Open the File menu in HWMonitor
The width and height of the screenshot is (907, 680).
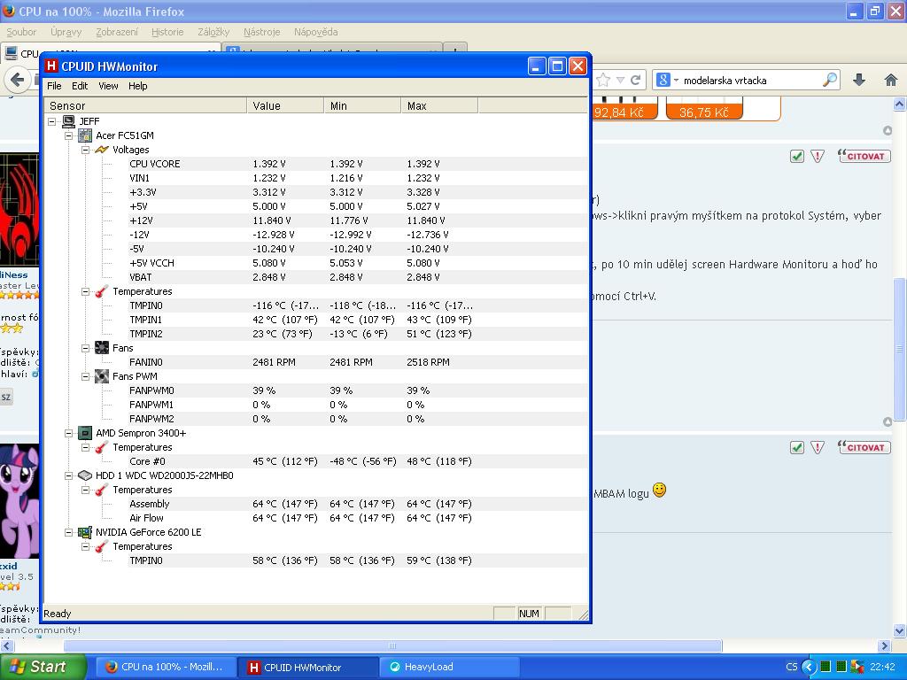[x=54, y=86]
